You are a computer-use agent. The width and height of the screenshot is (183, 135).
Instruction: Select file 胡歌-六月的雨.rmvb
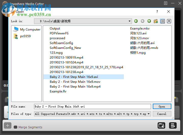pyautogui.click(x=144, y=48)
